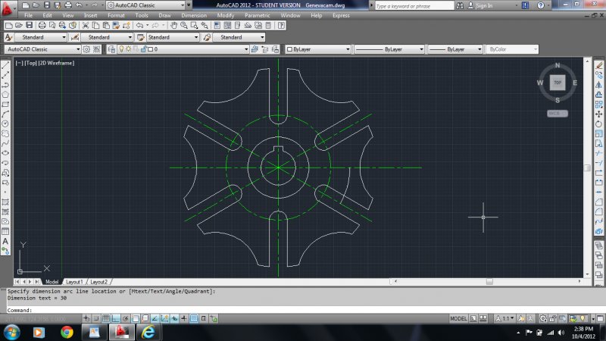Open the layer 0 dropdown list

coord(183,49)
